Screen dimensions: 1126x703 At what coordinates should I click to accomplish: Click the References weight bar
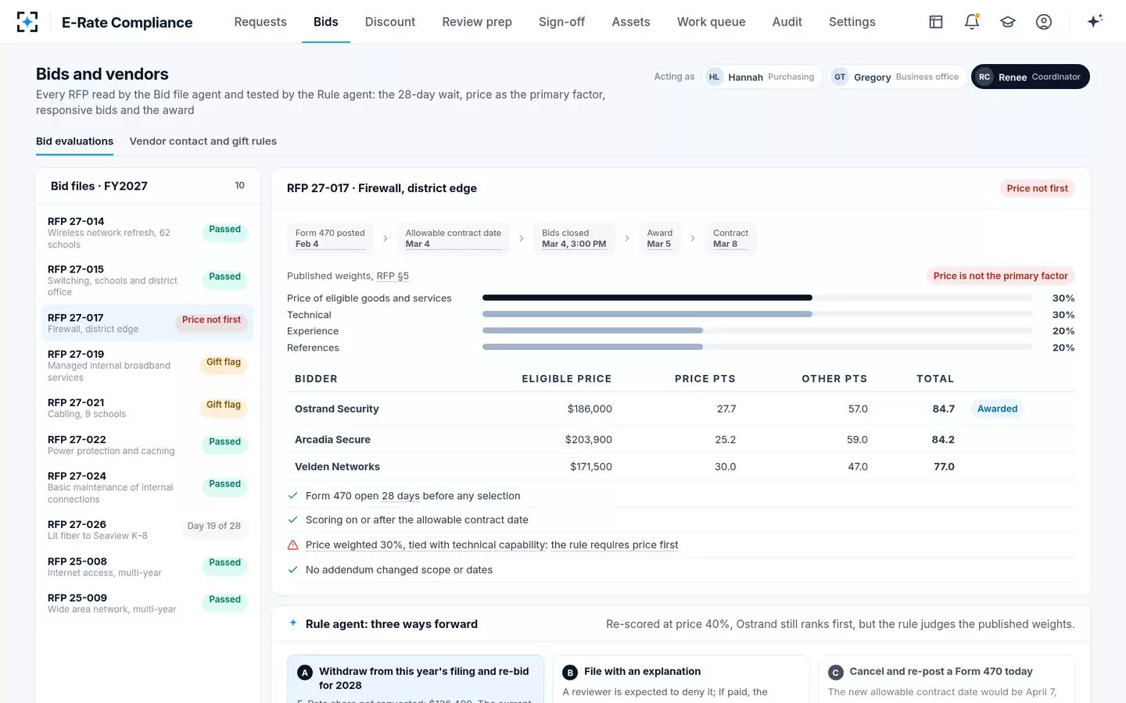coord(757,347)
